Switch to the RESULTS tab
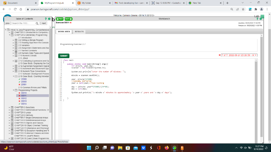 [79, 31]
